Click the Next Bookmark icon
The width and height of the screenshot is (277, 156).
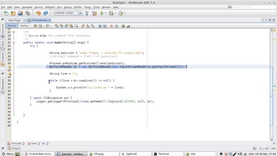click(x=88, y=26)
